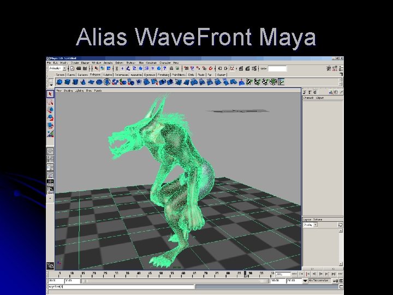This screenshot has height=295, width=393.
Task: Toggle select by hierarchy mode icon
Action: coord(97,68)
